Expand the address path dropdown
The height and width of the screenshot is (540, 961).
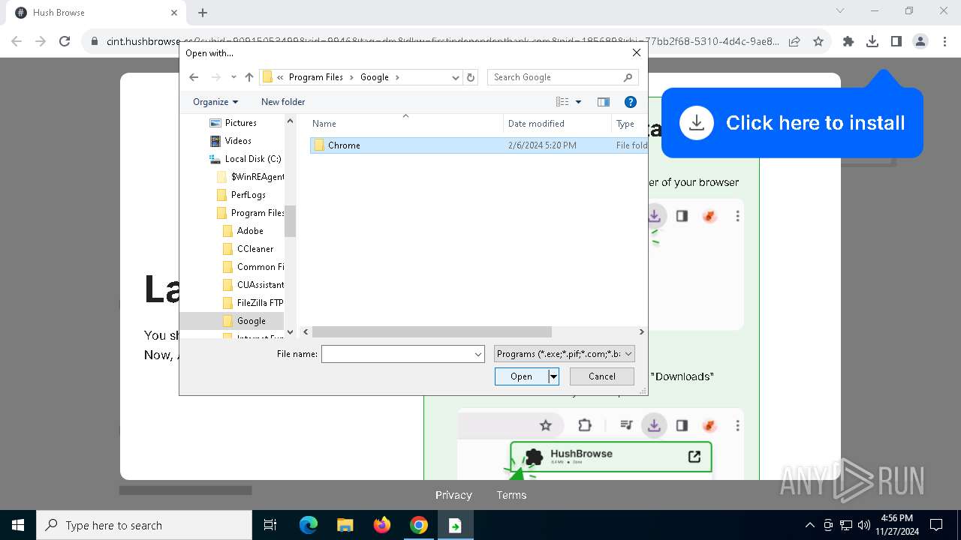coord(455,77)
